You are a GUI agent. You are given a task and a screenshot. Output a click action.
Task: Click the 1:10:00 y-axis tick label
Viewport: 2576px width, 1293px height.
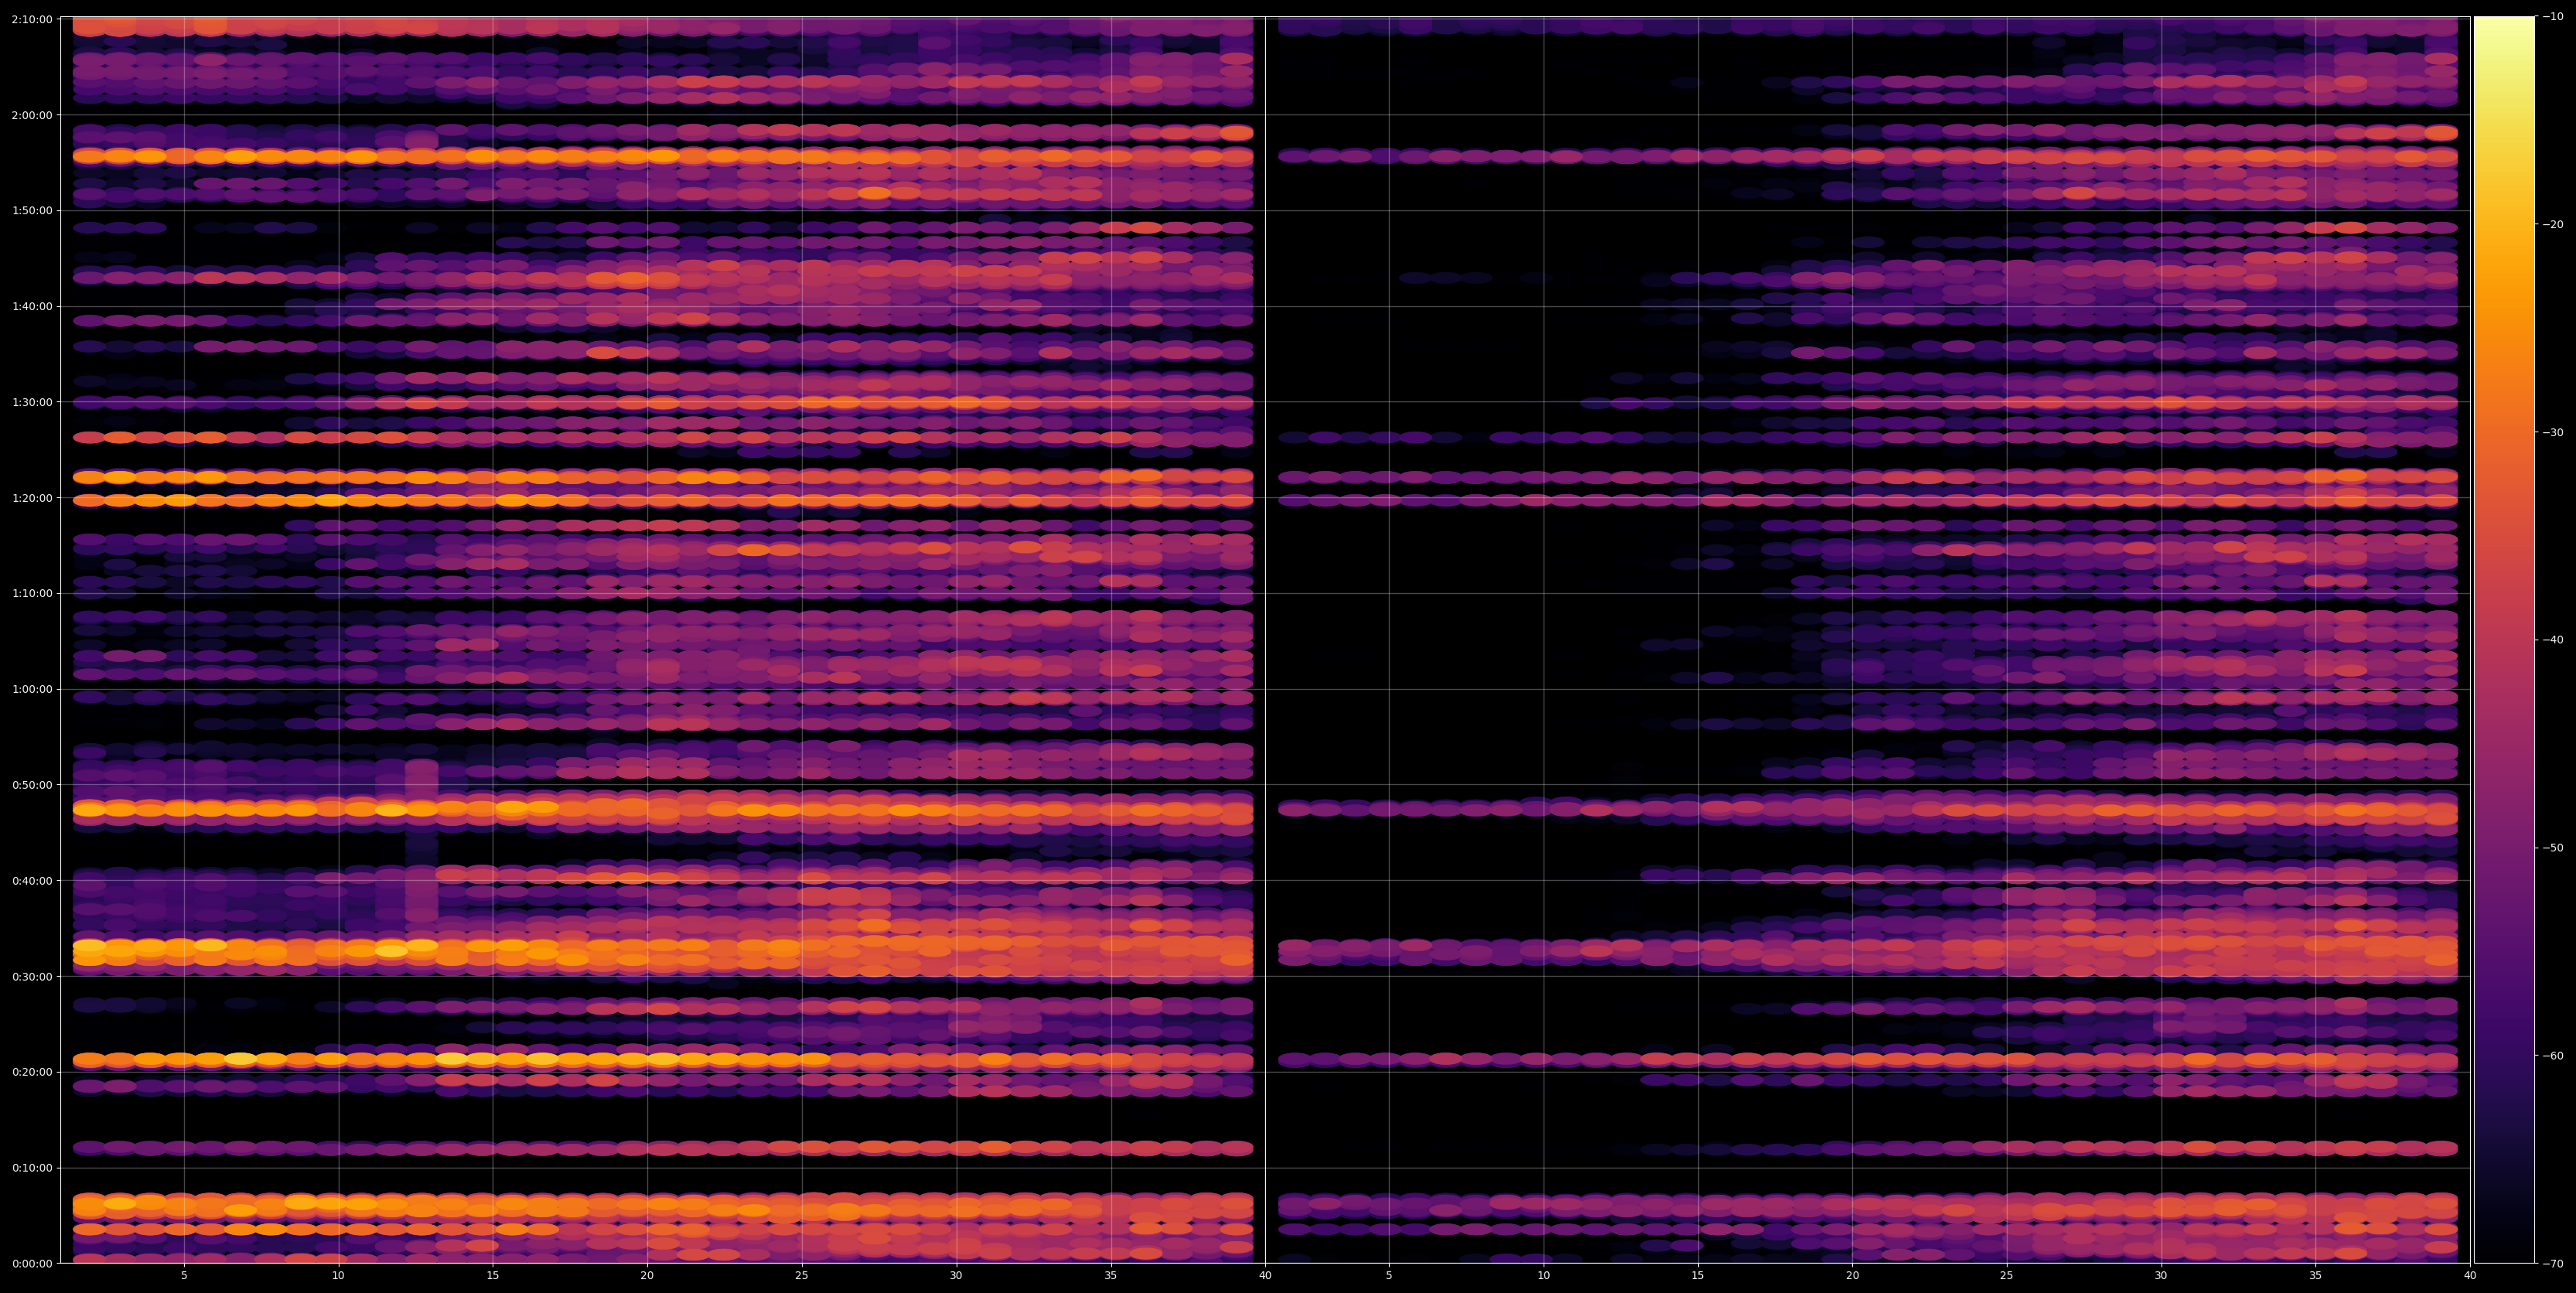(33, 594)
